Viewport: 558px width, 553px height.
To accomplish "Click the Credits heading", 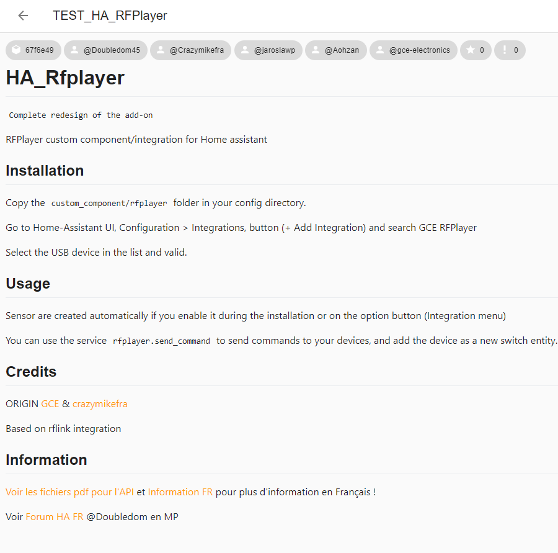I will (x=31, y=372).
